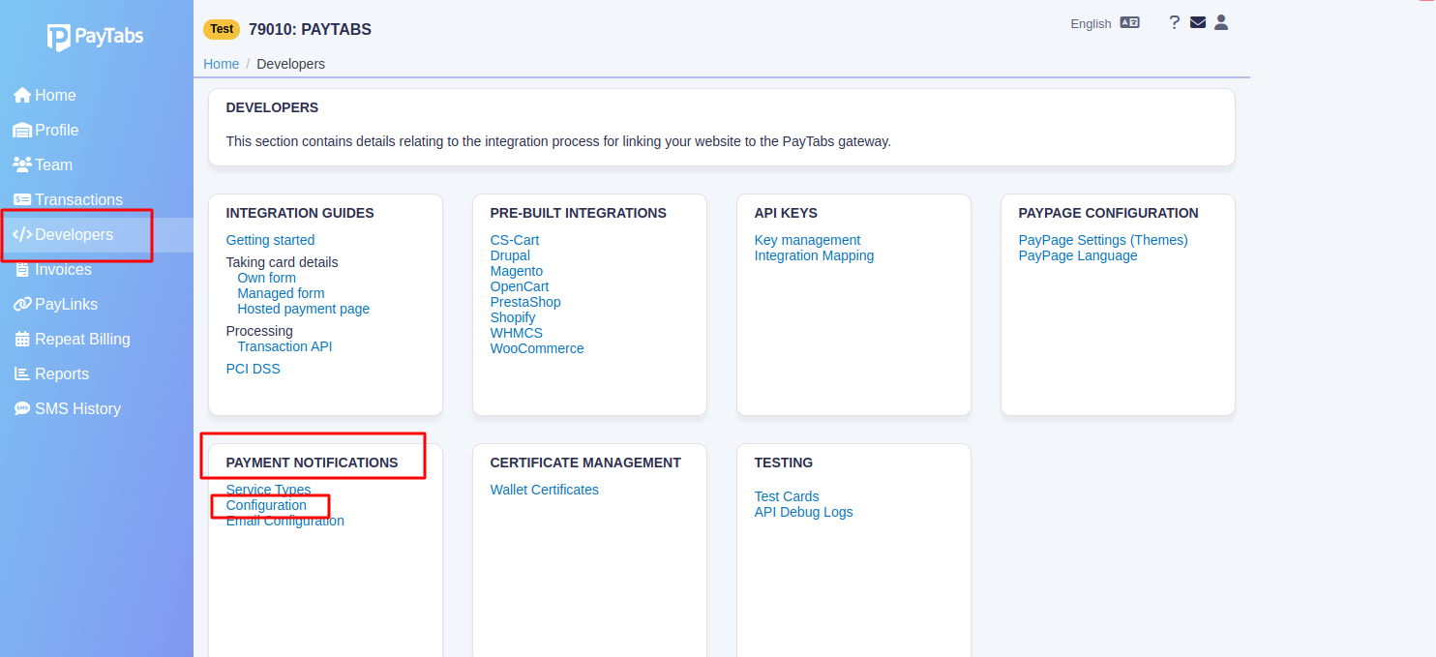This screenshot has width=1436, height=657.
Task: Open the Managed form link
Action: (x=281, y=293)
